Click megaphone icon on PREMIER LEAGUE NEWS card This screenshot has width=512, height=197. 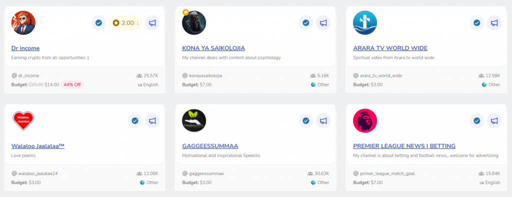point(494,121)
